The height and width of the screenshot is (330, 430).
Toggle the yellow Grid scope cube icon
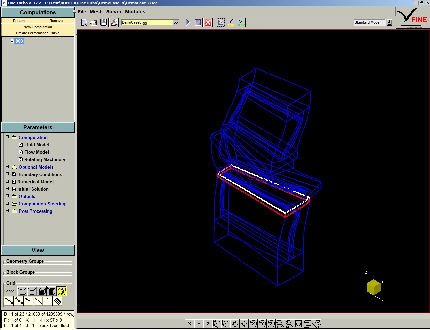tap(61, 291)
